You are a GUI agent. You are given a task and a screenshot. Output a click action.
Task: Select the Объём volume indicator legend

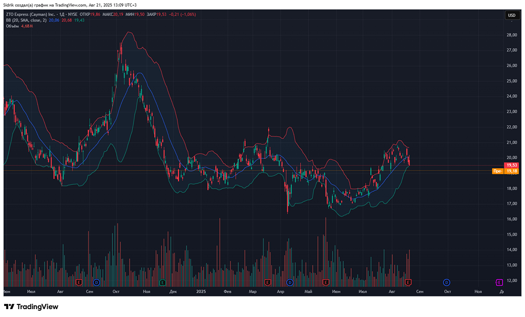coord(13,25)
